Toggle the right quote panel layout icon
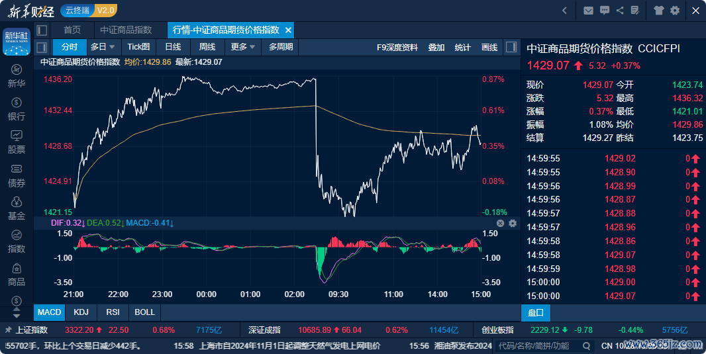The height and width of the screenshot is (354, 706). coord(511,47)
